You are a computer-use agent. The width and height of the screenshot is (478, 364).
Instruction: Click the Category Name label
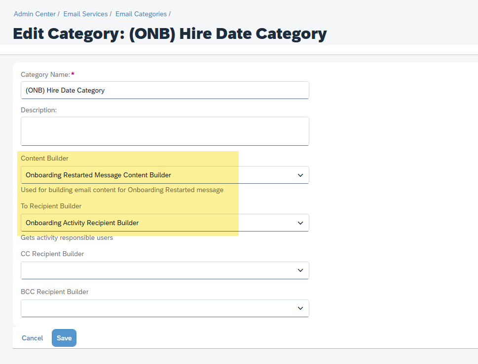pyautogui.click(x=45, y=74)
